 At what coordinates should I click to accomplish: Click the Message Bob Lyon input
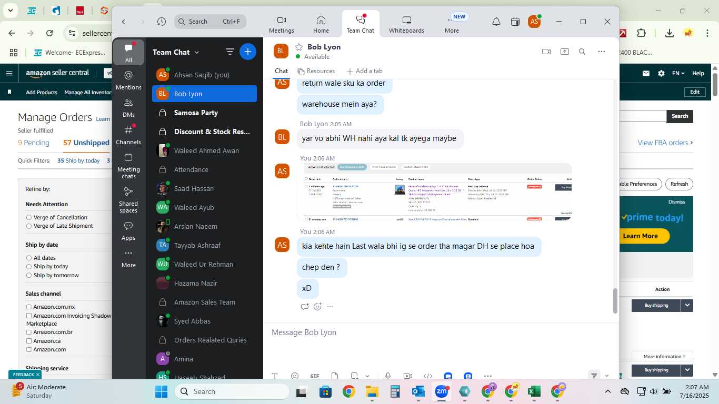click(x=440, y=332)
